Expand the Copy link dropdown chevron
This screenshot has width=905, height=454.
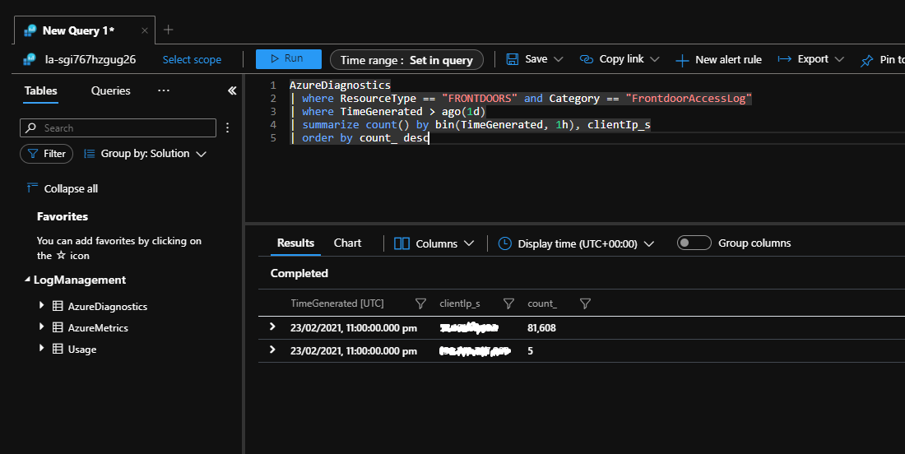click(x=655, y=59)
